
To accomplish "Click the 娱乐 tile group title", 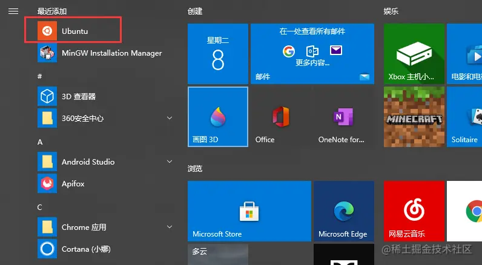I will [391, 11].
